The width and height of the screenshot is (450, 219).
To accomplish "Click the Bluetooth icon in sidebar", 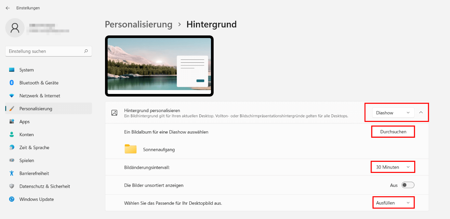I will tap(12, 83).
